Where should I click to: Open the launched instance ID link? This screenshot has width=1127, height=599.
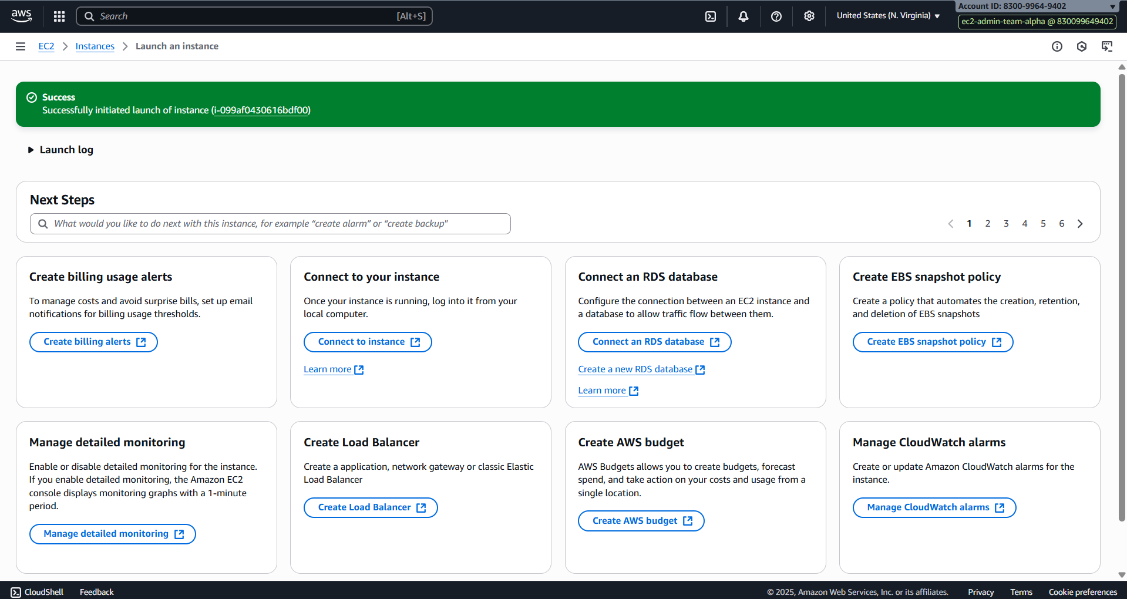[x=261, y=110]
